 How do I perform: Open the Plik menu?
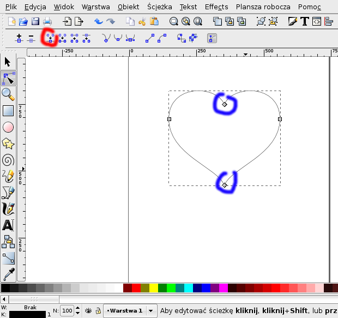point(11,7)
